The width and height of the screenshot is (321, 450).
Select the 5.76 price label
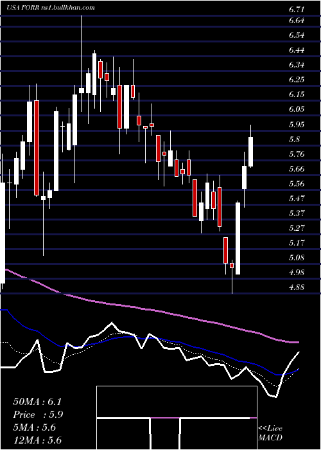pos(297,154)
